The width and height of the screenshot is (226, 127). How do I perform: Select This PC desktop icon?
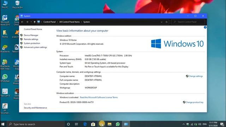[x=5, y=5]
